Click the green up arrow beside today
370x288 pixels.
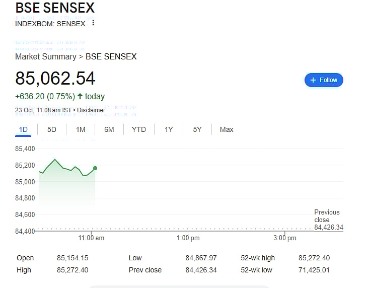80,96
